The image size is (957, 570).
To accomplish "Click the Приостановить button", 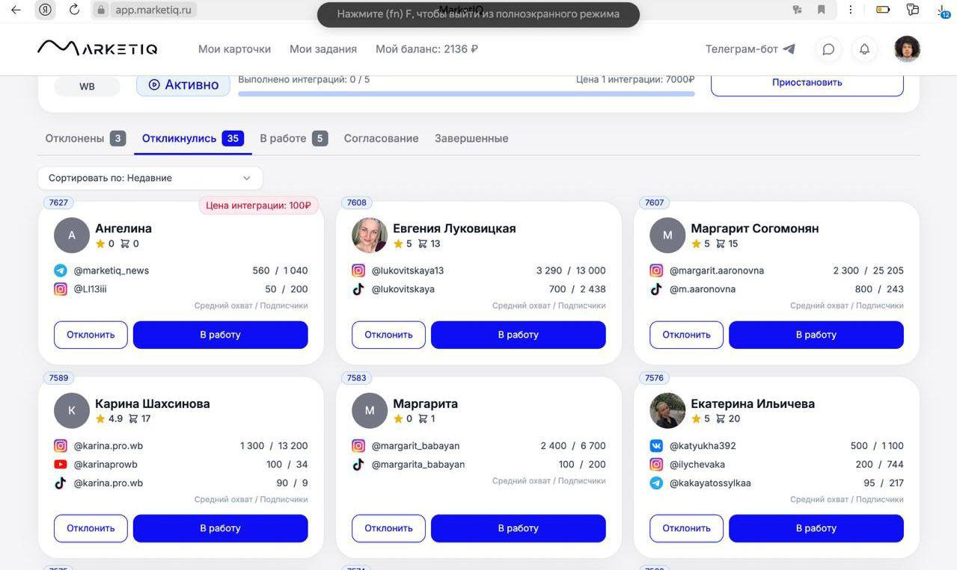I will (x=807, y=82).
